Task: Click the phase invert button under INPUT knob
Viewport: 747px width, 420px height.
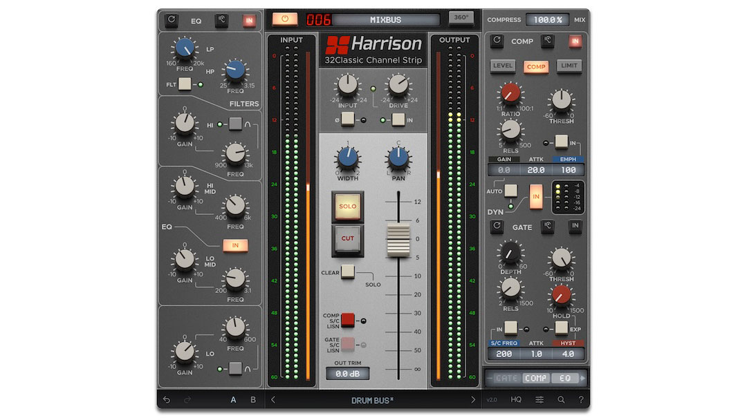Action: 348,119
